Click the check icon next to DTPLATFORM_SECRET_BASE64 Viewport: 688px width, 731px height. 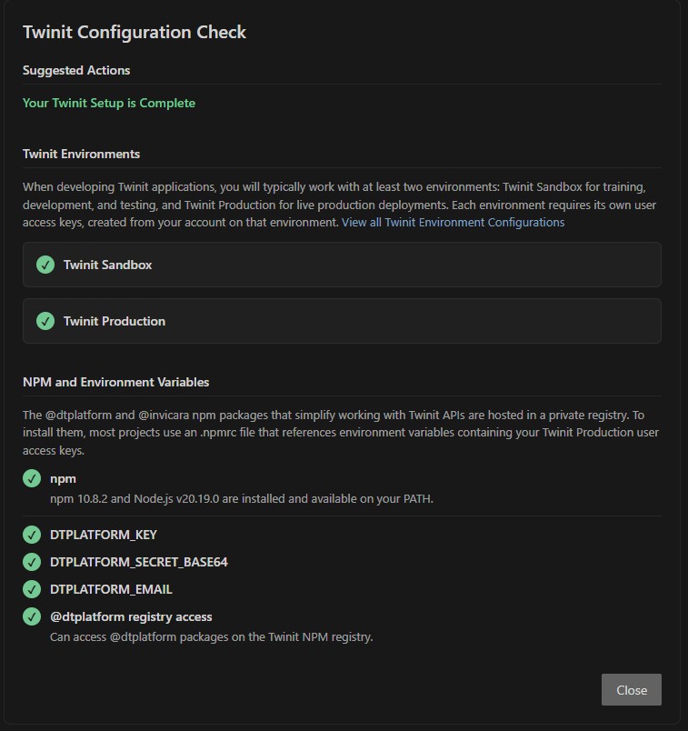(x=32, y=562)
